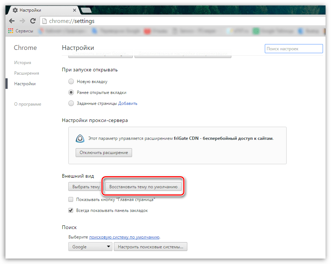The image size is (331, 264).
Task: Enable Показывать кнопку Главная страница checkbox
Action: click(x=71, y=199)
